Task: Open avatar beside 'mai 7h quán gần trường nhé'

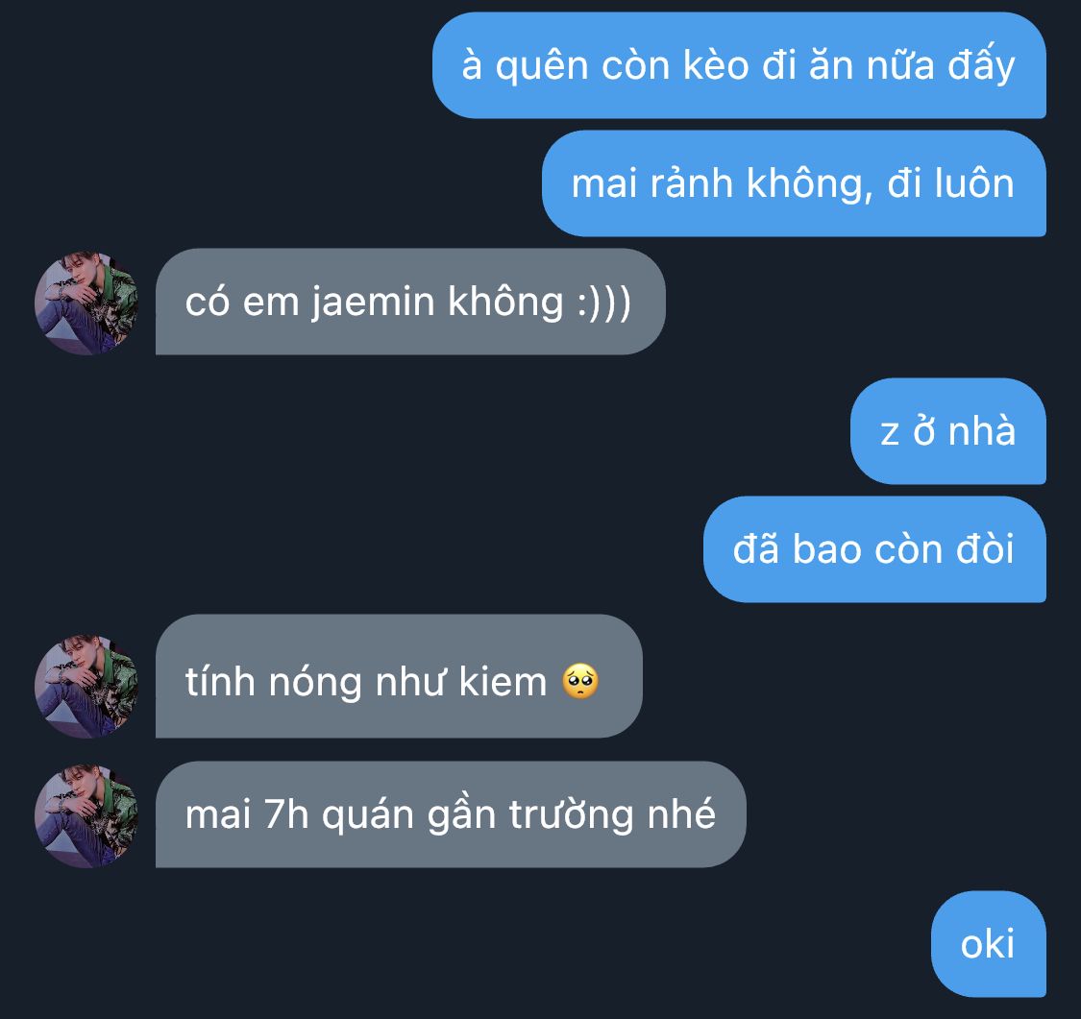Action: coord(86,815)
